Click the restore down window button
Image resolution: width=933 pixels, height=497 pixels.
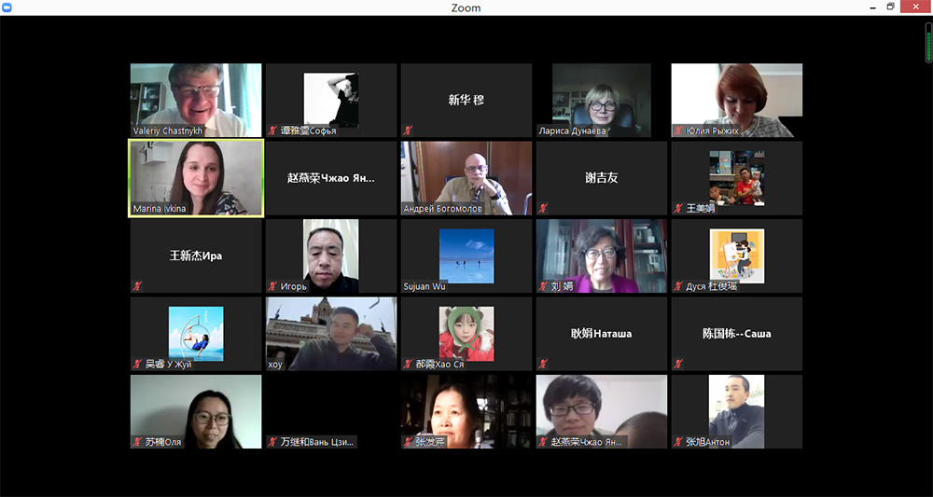pyautogui.click(x=890, y=7)
